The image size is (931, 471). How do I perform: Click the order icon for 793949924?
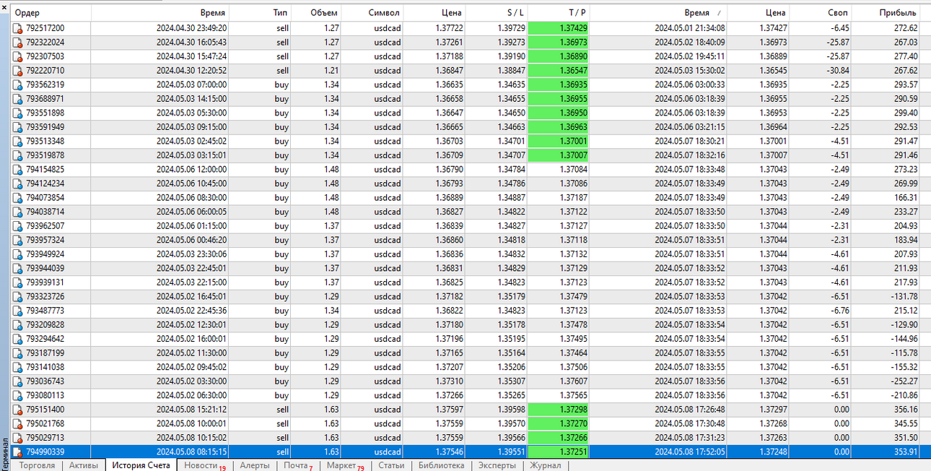[17, 254]
